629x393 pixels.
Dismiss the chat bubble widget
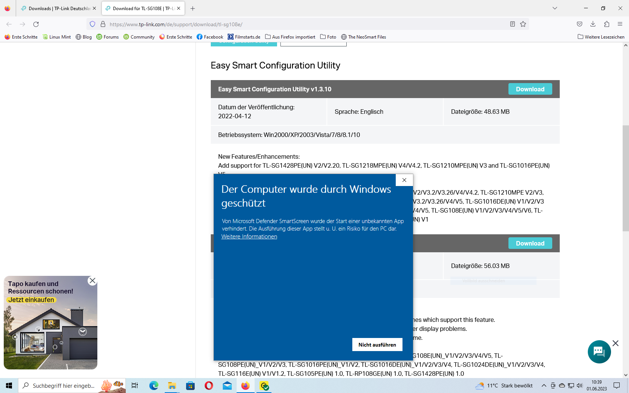click(x=616, y=343)
